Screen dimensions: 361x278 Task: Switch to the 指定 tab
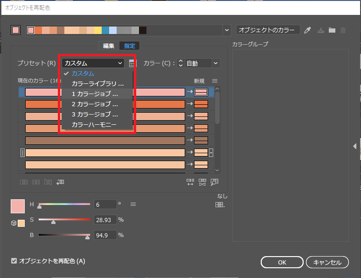click(129, 46)
